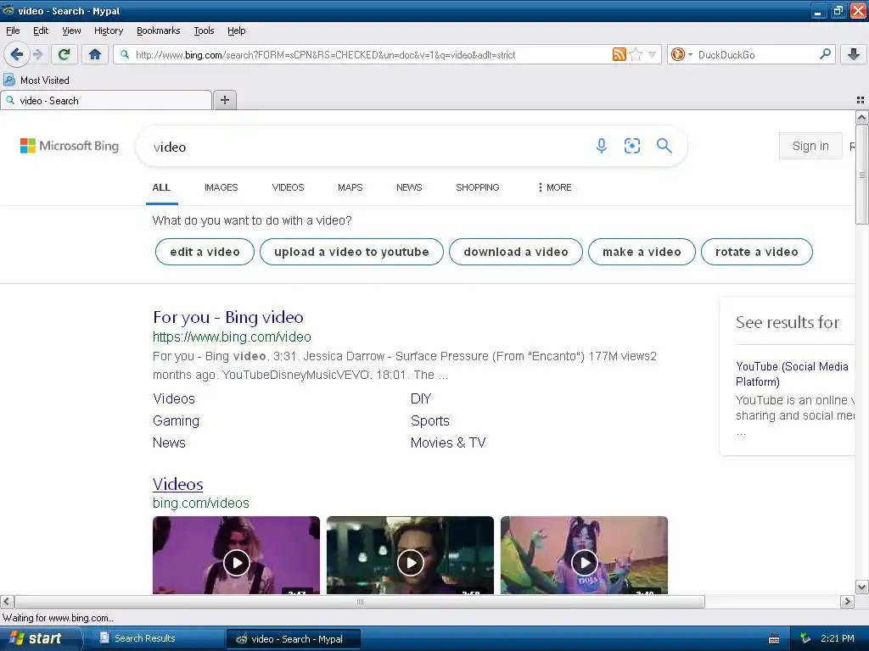Reload the page with the refresh icon
Viewport: 869px width, 651px height.
(x=64, y=54)
